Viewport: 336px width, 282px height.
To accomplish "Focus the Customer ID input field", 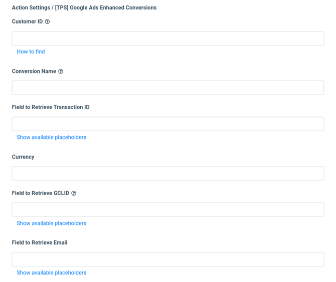I will coord(167,38).
